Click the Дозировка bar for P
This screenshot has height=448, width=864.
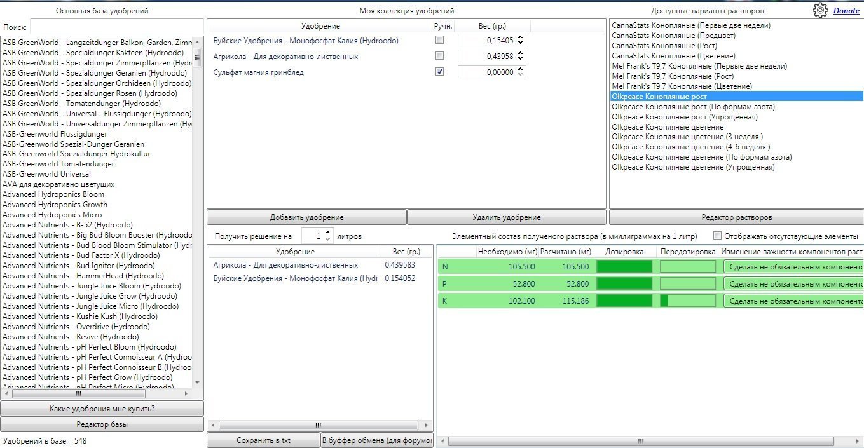point(624,284)
